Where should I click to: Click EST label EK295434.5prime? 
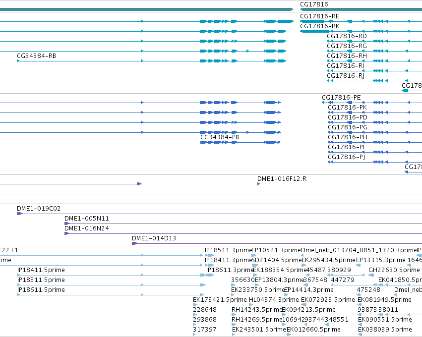(x=329, y=261)
